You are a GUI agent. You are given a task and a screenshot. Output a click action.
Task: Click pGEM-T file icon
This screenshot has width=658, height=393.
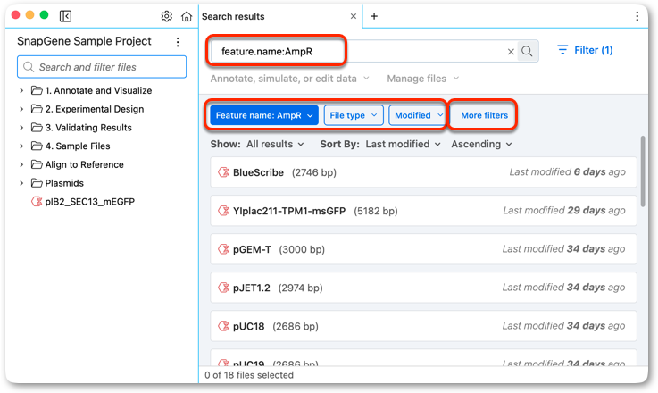click(x=223, y=249)
